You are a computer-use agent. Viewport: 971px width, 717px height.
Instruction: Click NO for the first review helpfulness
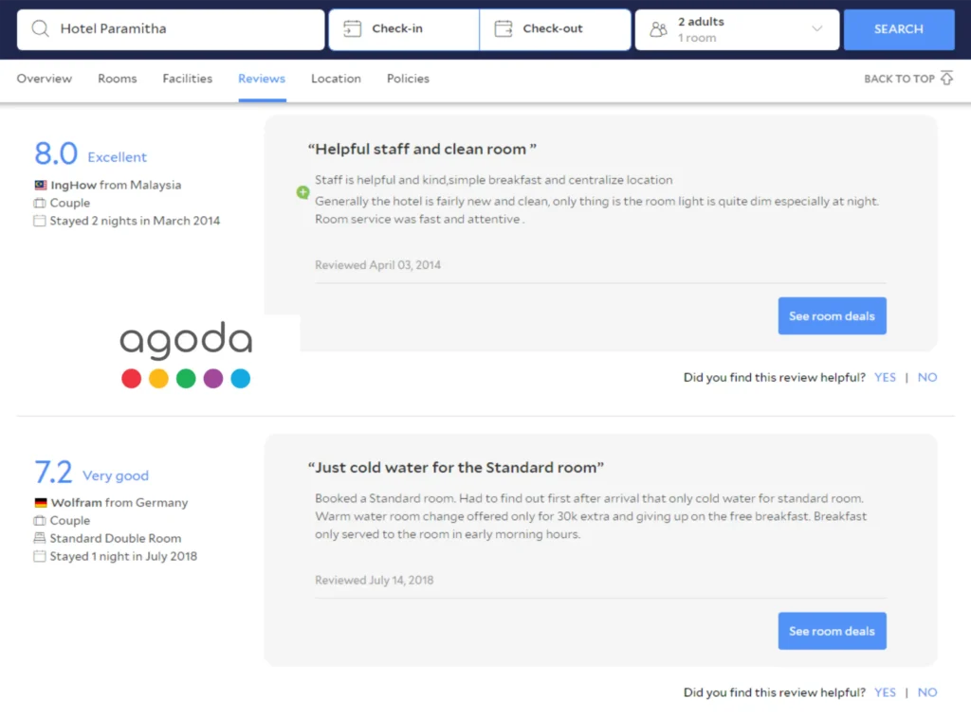[927, 377]
